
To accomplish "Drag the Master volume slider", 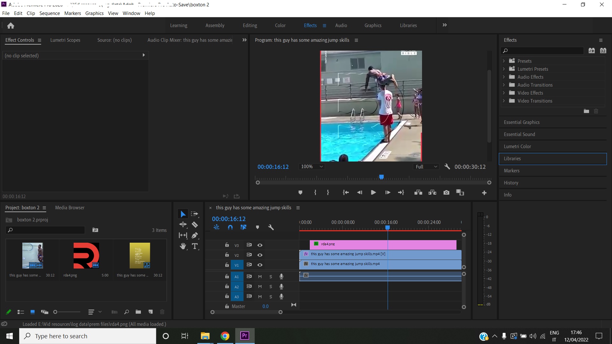I will 266,306.
